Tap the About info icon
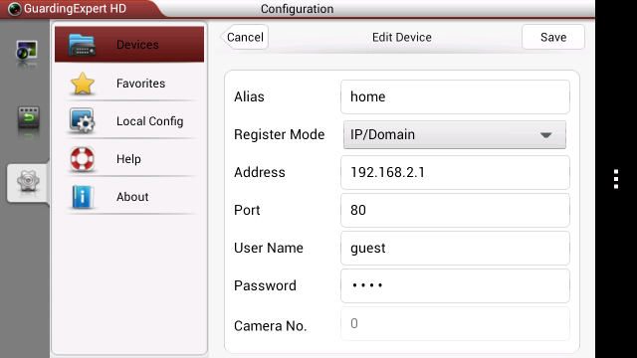Viewport: 637px width, 358px height. point(83,197)
